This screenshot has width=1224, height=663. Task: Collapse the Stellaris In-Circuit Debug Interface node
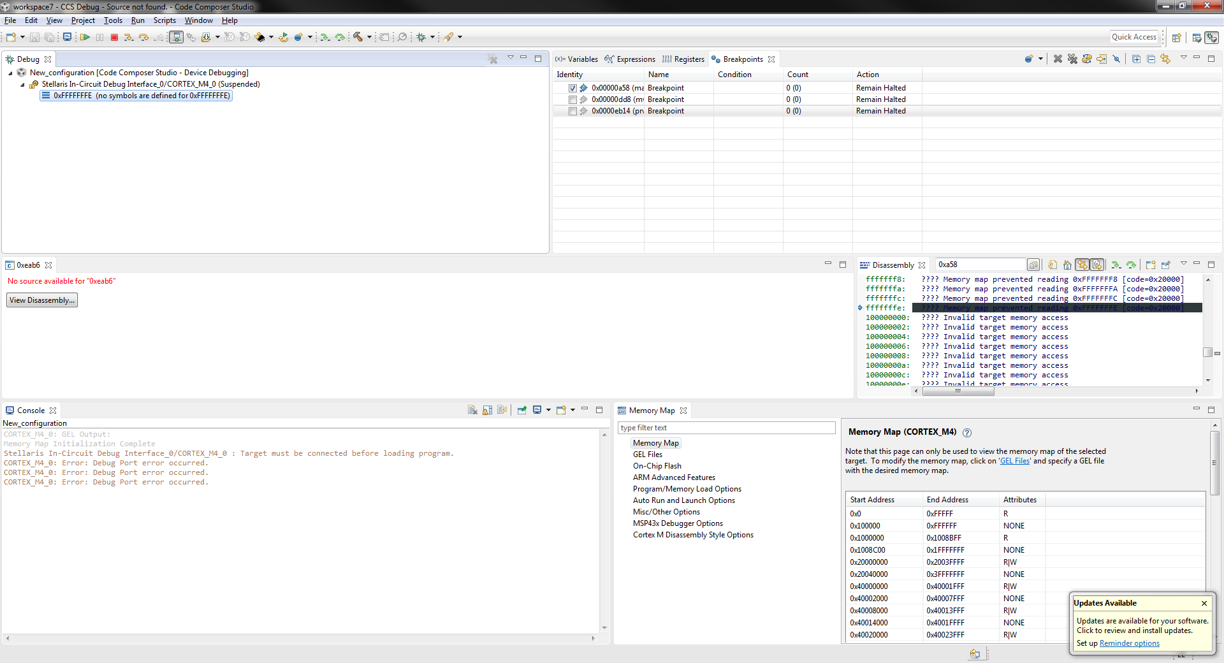22,85
